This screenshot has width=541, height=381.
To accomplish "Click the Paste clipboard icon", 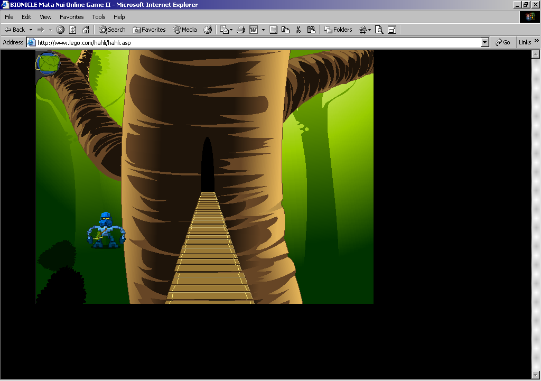I will [x=311, y=30].
